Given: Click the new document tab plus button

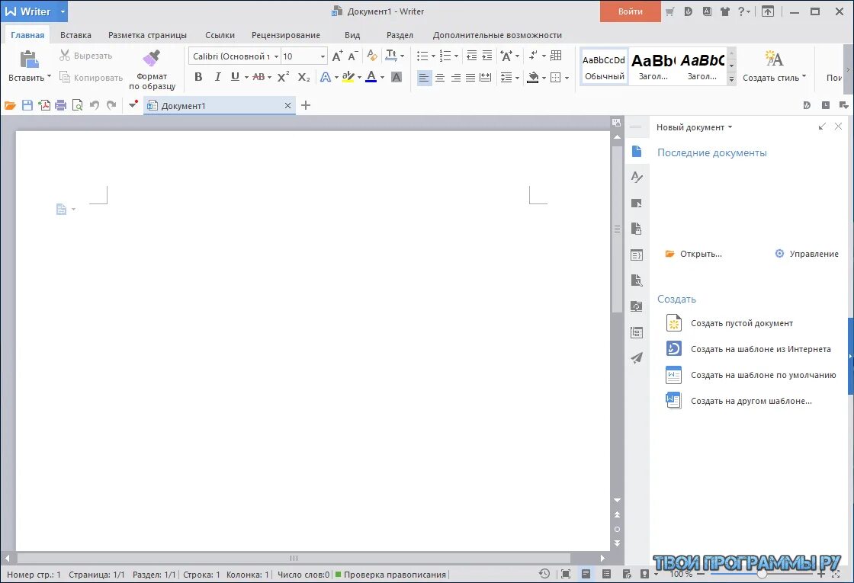Looking at the screenshot, I should click(306, 106).
